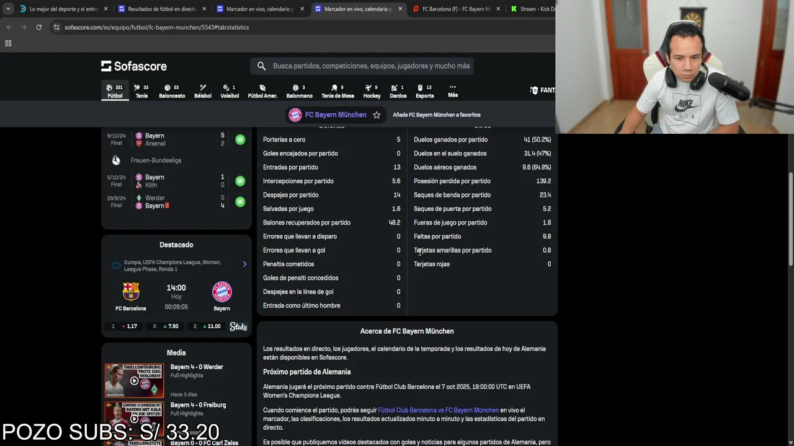Screen dimensions: 794x446
Task: Close the active Marcador en vivo tab
Action: (400, 9)
